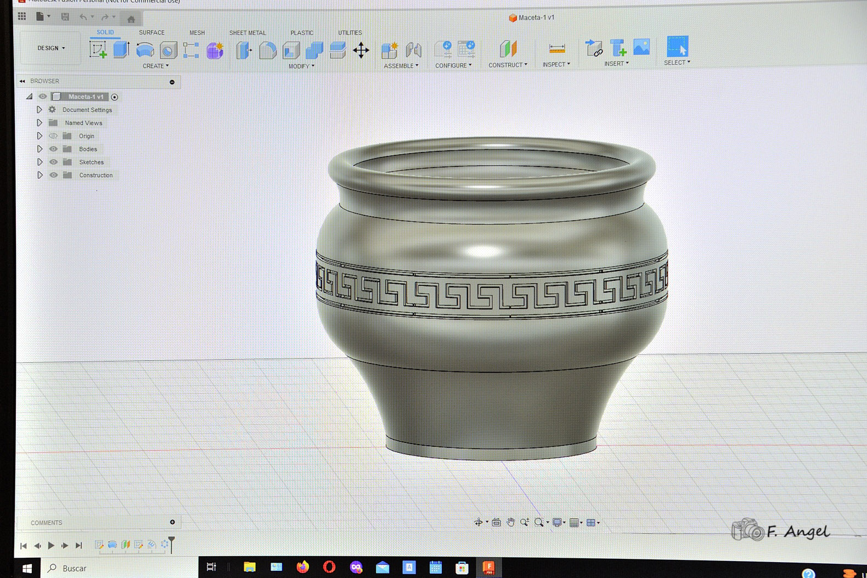Viewport: 867px width, 578px height.
Task: Play the timeline
Action: coord(51,546)
